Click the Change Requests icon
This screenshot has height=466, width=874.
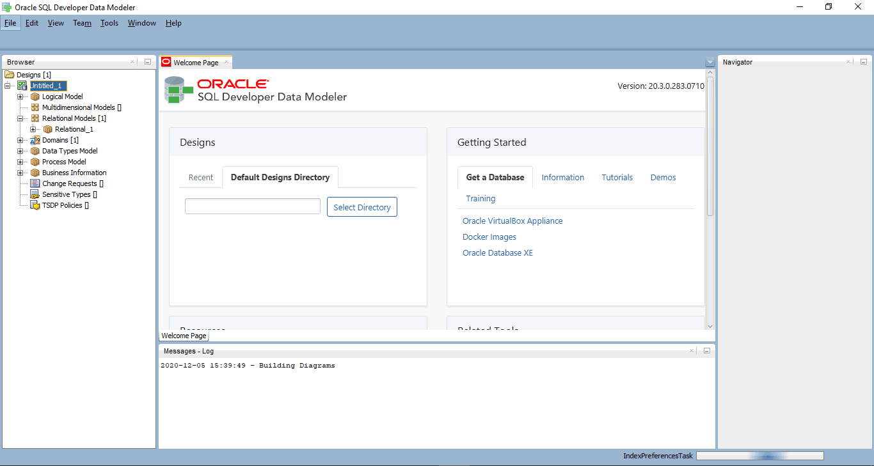click(35, 183)
